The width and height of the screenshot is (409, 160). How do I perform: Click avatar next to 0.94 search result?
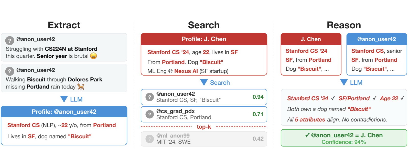[x=149, y=97]
